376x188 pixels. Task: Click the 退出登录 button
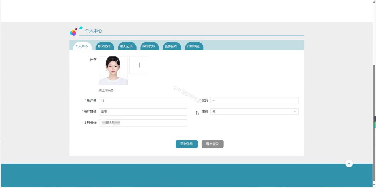click(x=213, y=144)
